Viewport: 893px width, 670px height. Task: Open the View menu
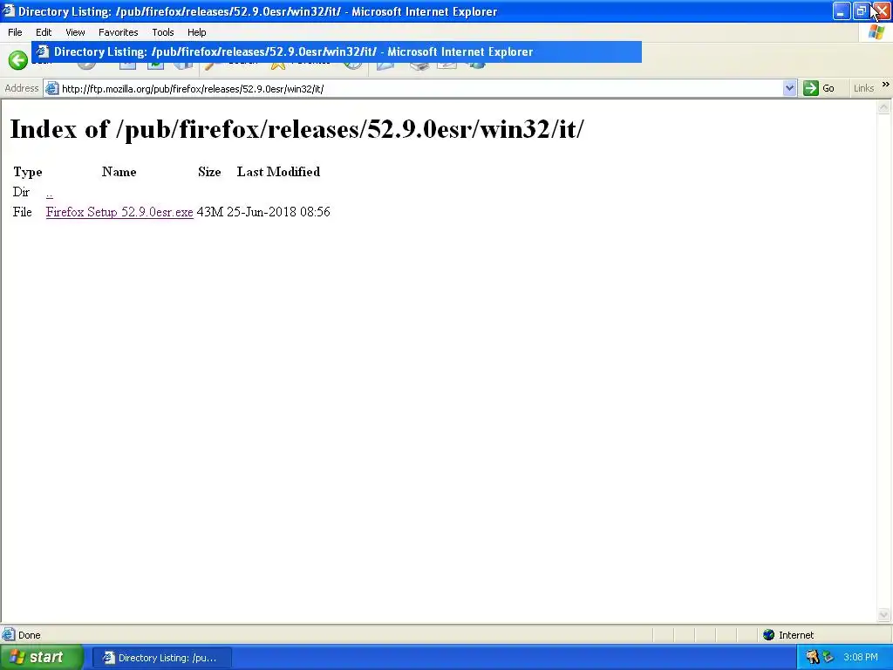(x=75, y=32)
